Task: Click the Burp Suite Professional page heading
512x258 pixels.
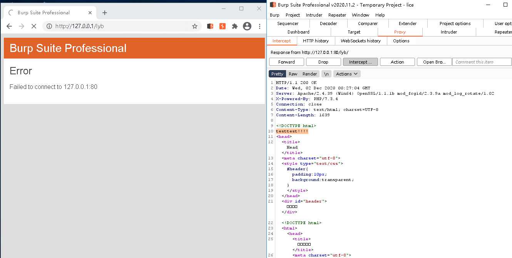Action: point(68,48)
